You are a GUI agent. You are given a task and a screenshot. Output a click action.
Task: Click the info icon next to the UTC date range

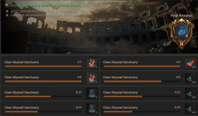[x=7, y=11]
